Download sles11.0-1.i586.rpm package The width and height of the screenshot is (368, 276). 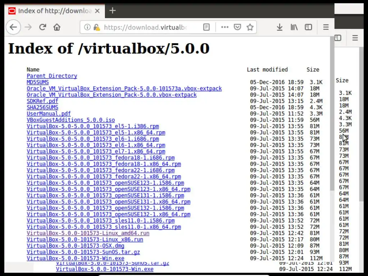point(101,221)
